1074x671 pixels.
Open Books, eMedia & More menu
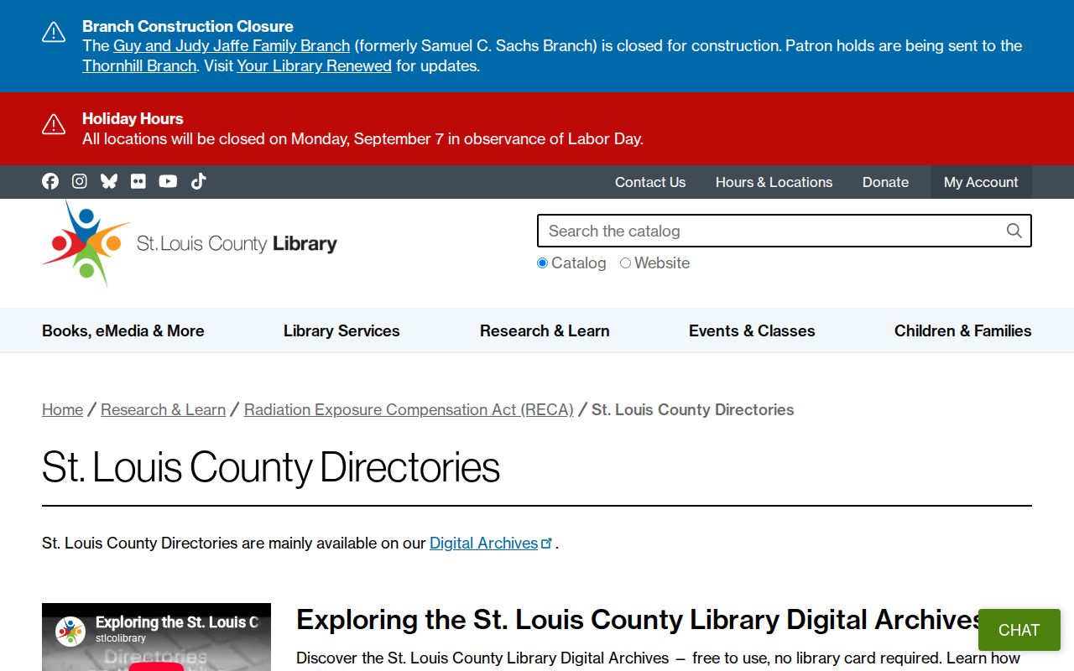tap(123, 330)
